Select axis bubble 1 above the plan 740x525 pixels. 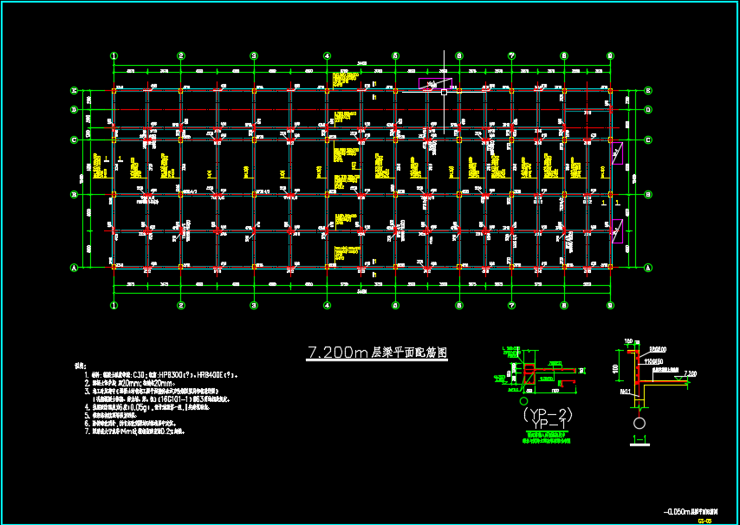click(114, 55)
